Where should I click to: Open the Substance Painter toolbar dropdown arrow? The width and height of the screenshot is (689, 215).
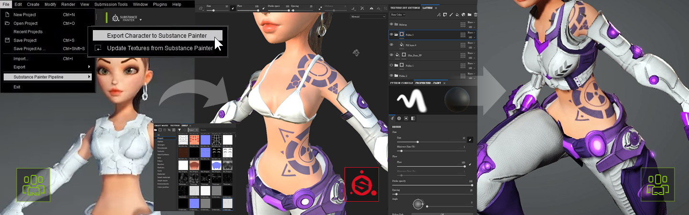coord(141,20)
